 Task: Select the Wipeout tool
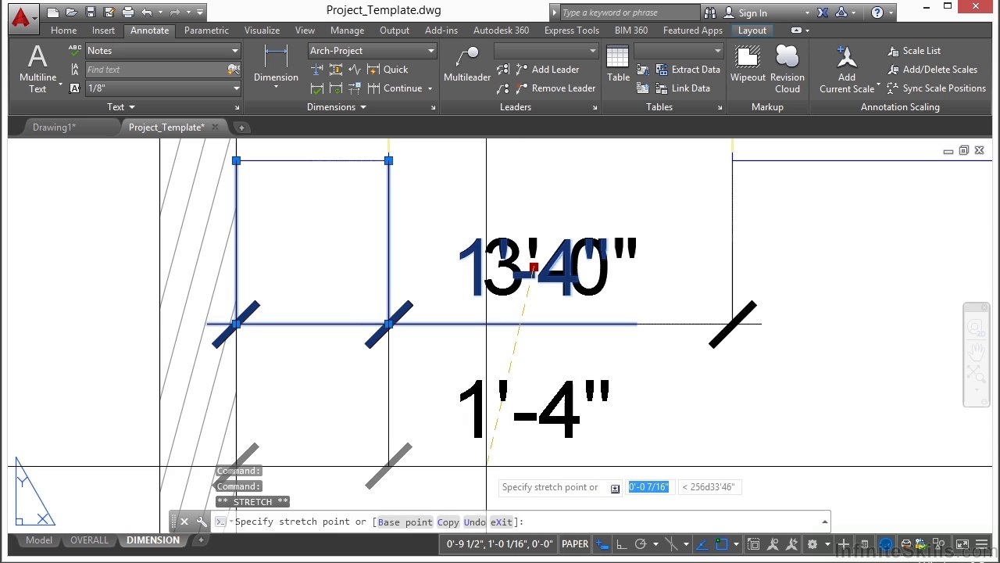coord(748,64)
